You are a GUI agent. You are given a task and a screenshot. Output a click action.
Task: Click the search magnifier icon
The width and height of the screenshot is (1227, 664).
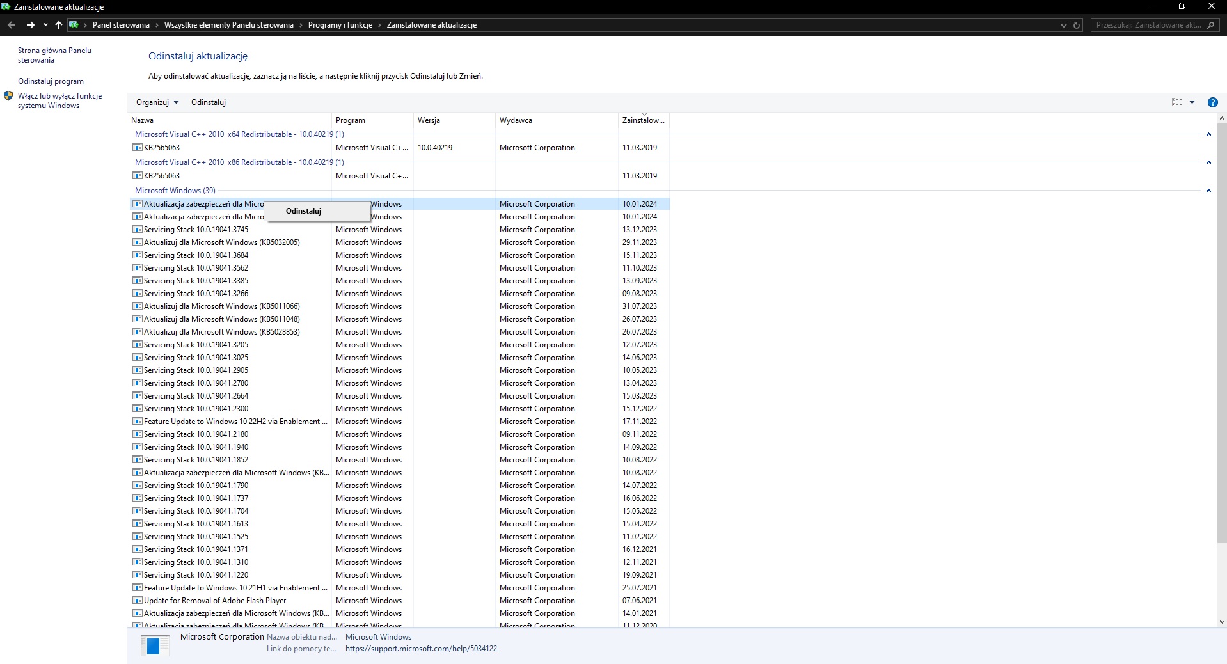(x=1212, y=25)
